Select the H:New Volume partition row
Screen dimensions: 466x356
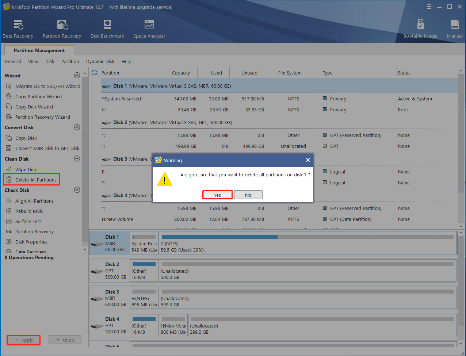click(279, 219)
